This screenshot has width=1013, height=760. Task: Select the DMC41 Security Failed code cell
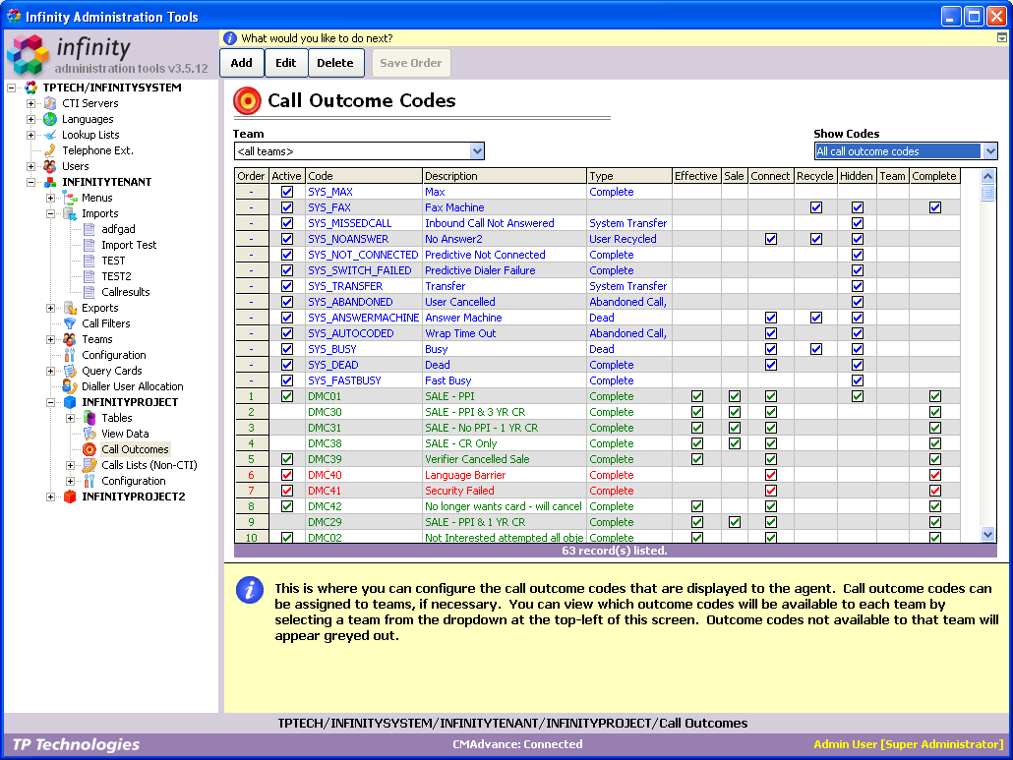click(364, 491)
